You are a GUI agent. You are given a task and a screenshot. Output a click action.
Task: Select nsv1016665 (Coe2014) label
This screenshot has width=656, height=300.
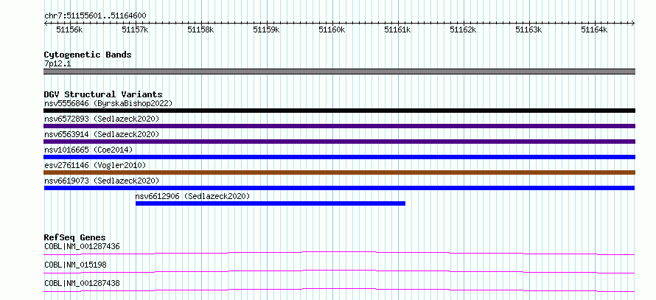click(88, 150)
